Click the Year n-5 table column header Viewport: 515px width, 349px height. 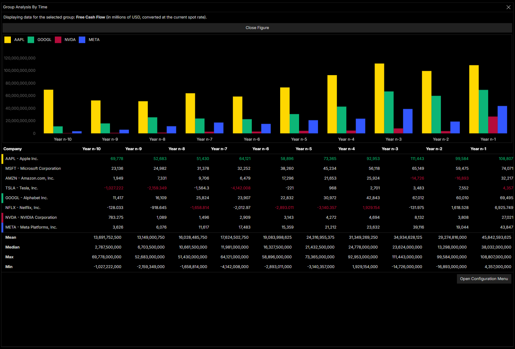click(x=304, y=149)
